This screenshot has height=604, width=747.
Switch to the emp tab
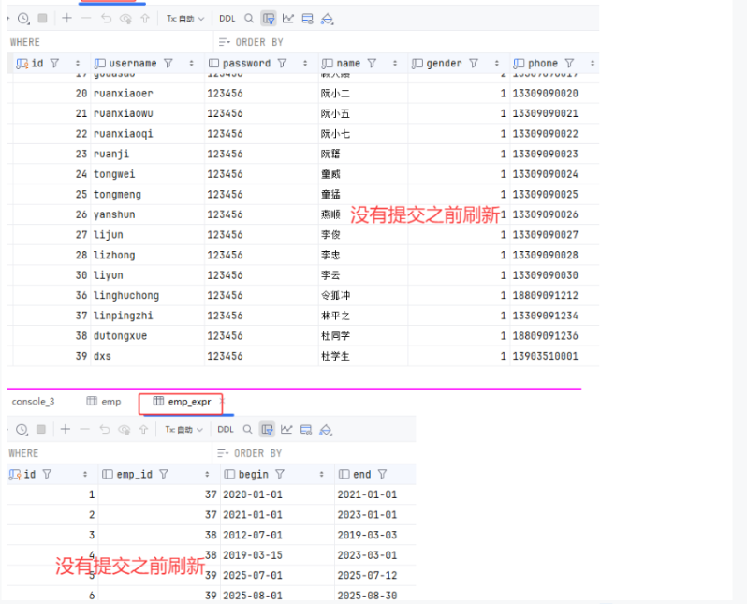(104, 402)
